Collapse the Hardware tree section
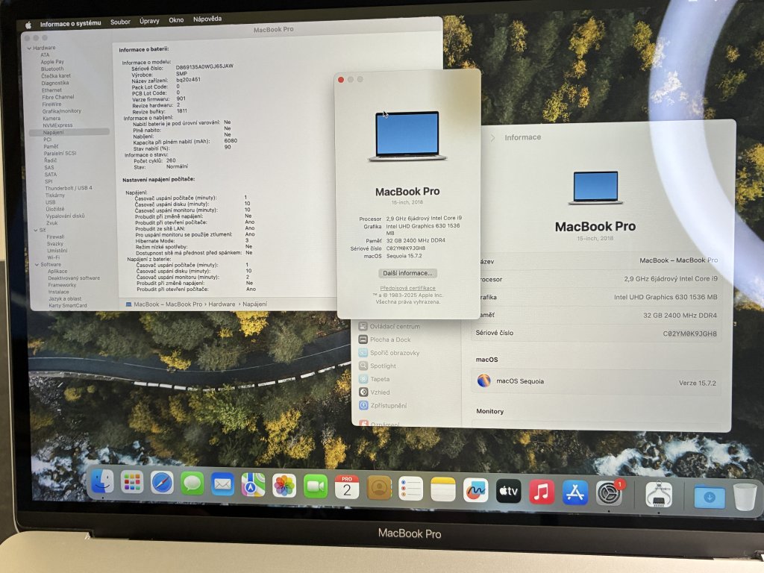This screenshot has height=573, width=764. [x=29, y=48]
